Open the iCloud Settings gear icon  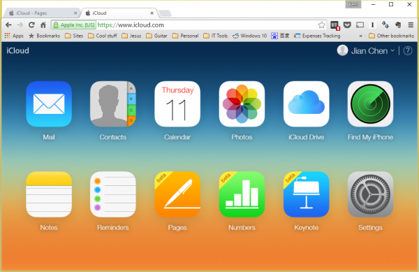(x=370, y=194)
